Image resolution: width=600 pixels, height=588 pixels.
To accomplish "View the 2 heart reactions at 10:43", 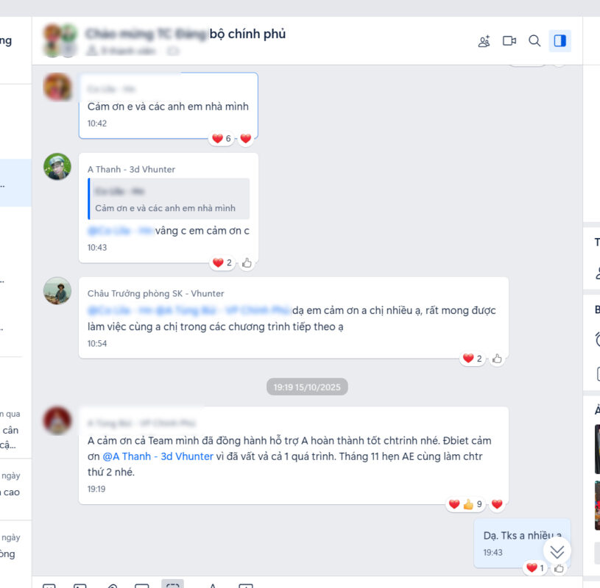I will 222,263.
